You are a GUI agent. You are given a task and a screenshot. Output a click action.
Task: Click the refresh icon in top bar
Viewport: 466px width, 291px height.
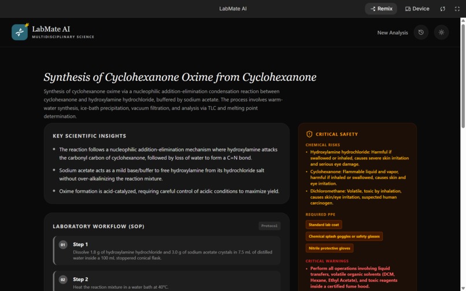coord(442,9)
